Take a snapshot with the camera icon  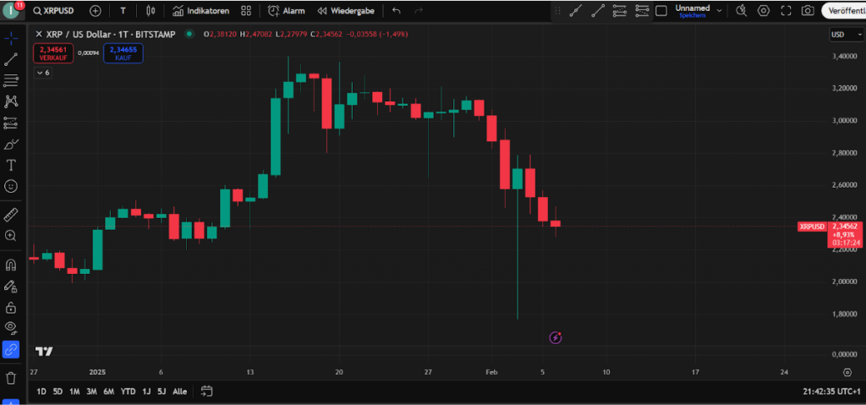(x=808, y=10)
